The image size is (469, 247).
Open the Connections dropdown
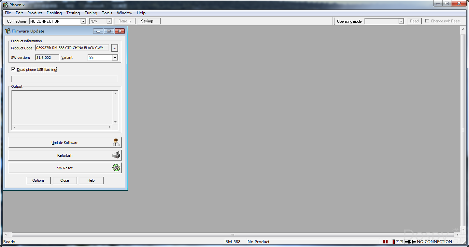(83, 21)
